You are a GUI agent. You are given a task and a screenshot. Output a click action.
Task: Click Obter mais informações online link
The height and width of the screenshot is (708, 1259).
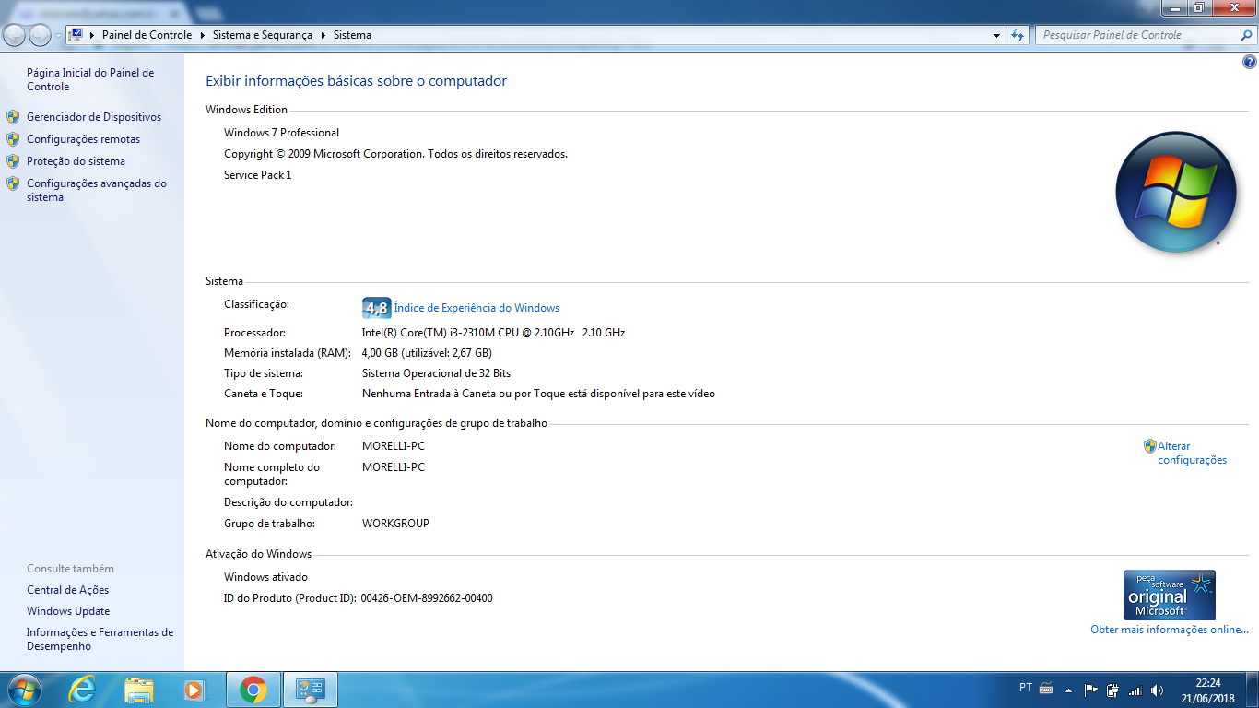(x=1170, y=630)
